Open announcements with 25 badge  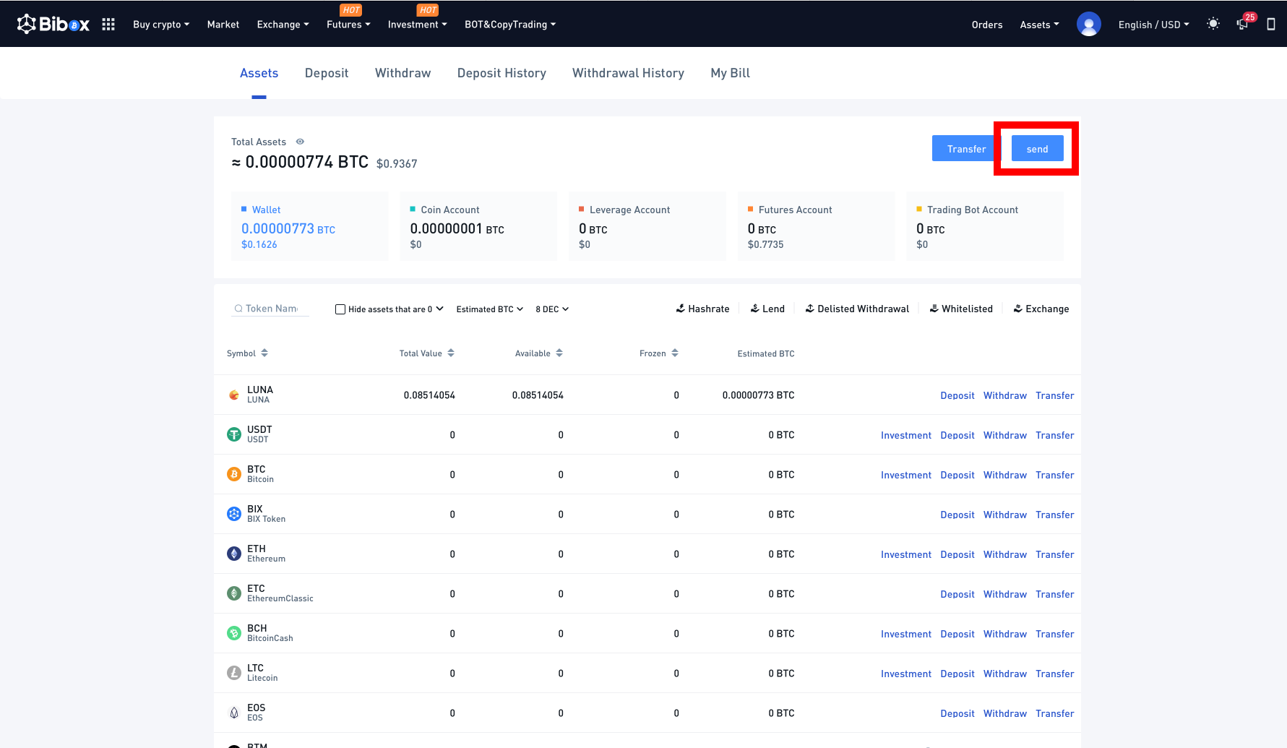pos(1243,24)
